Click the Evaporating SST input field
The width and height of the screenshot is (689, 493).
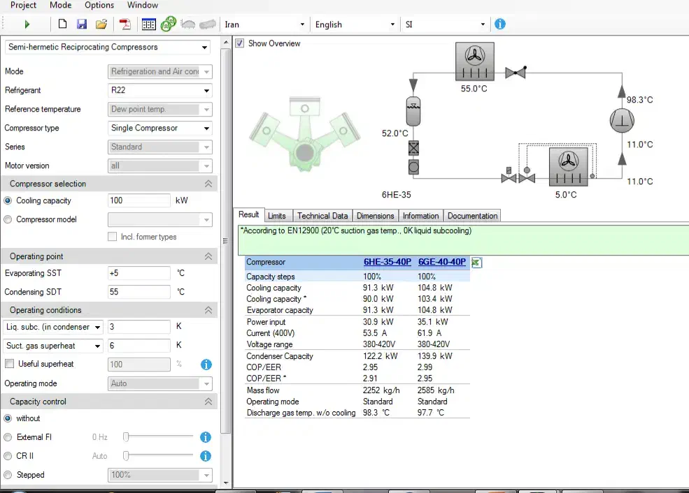click(138, 273)
